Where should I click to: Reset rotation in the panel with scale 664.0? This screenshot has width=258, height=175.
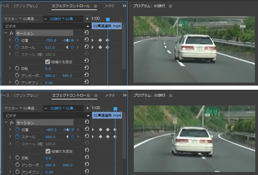(87, 157)
